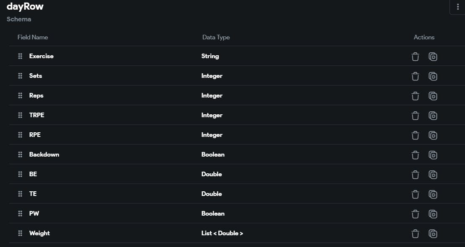Viewport: 465px width, 247px height.
Task: Duplicate the BE field
Action: click(x=433, y=175)
